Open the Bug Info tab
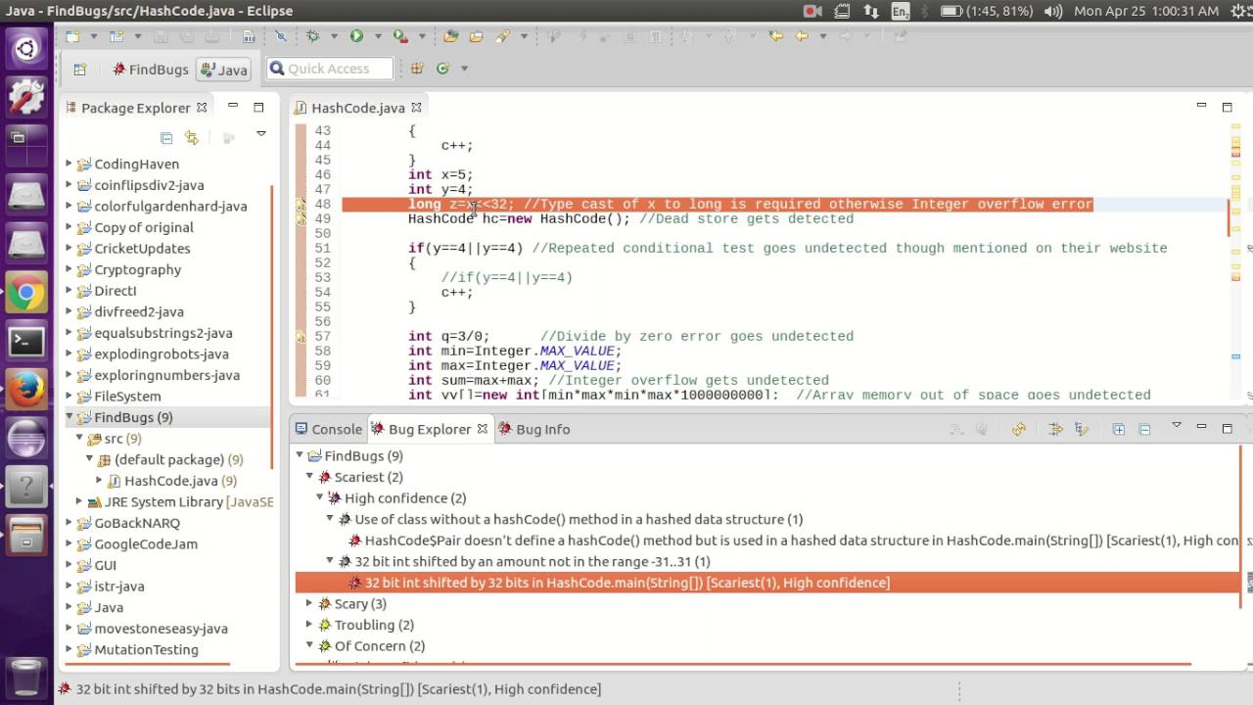 (534, 429)
